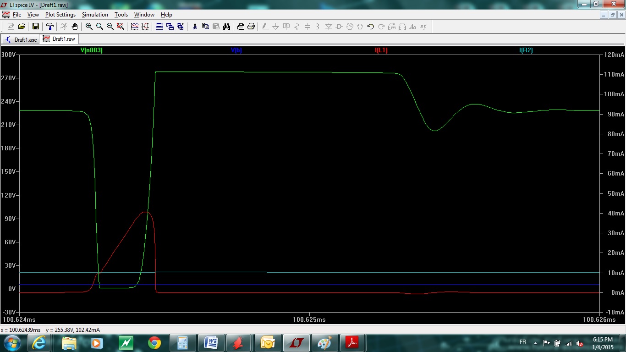
Task: Open the Windows Start menu
Action: coord(11,343)
